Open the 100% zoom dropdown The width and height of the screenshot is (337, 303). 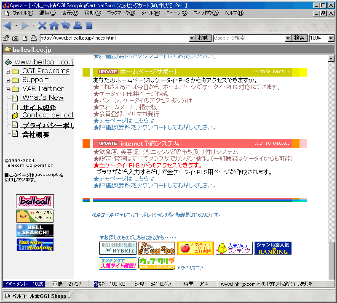click(331, 38)
